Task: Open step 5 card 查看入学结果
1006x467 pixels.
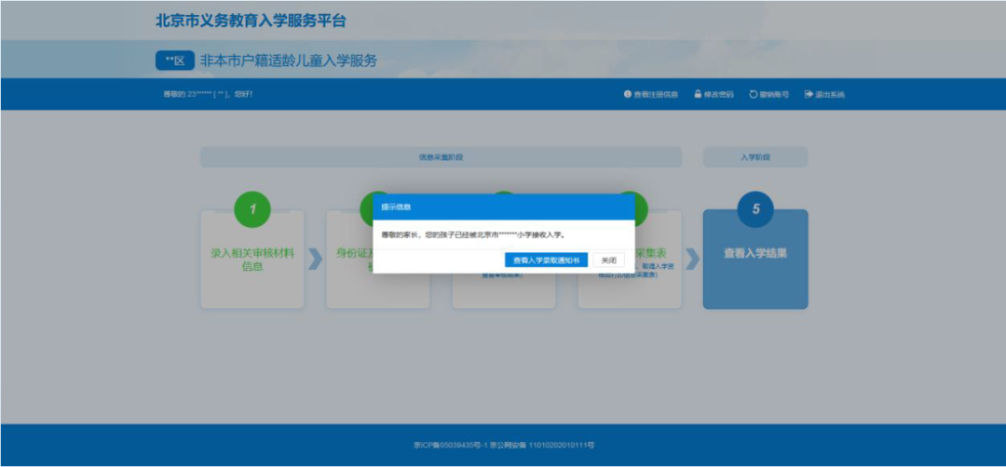Action: click(755, 260)
